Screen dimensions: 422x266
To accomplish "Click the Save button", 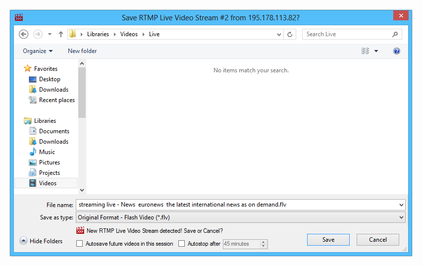I will coord(328,240).
